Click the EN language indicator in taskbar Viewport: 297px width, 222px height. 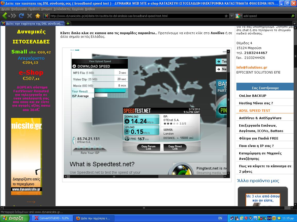[x=220, y=218]
